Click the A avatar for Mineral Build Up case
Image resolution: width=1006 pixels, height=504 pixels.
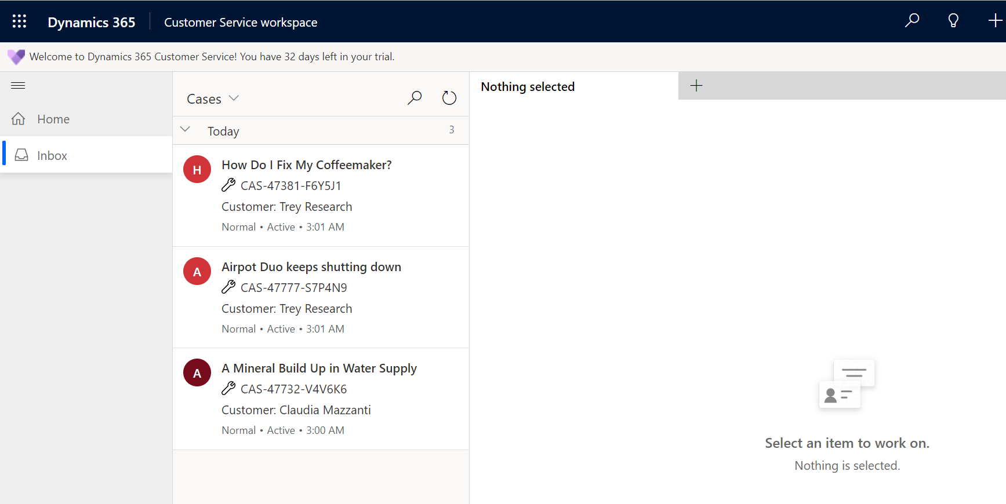197,372
